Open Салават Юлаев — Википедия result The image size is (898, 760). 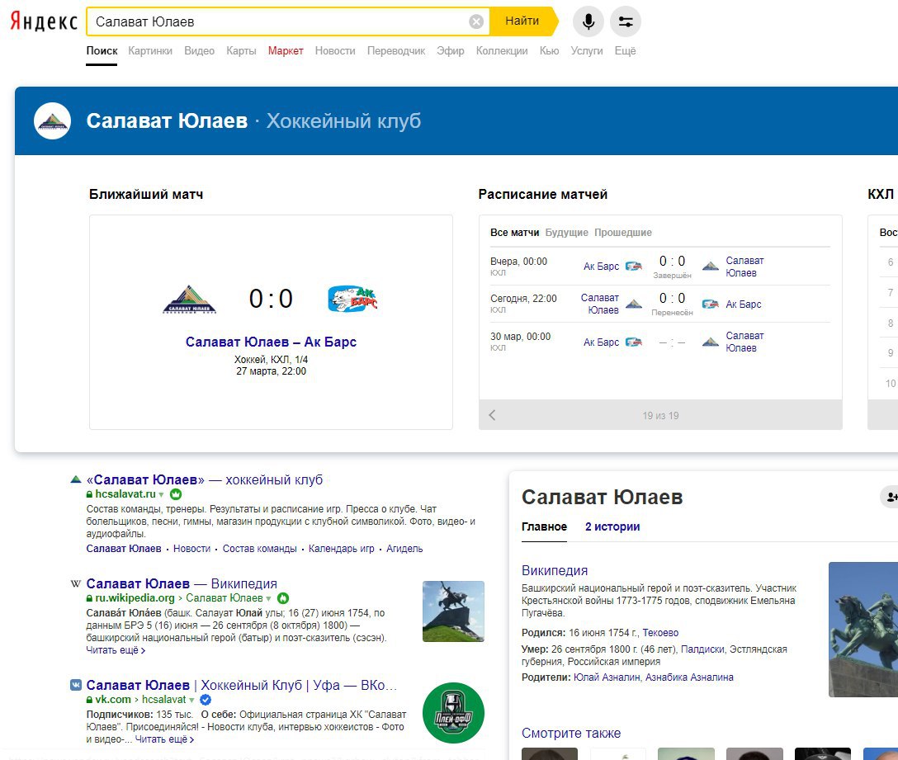click(x=182, y=583)
